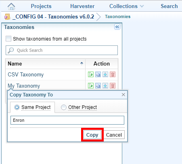Screen dimensions: 182x164
Task: Sort the list by the Name column arrow
Action: tap(82, 64)
